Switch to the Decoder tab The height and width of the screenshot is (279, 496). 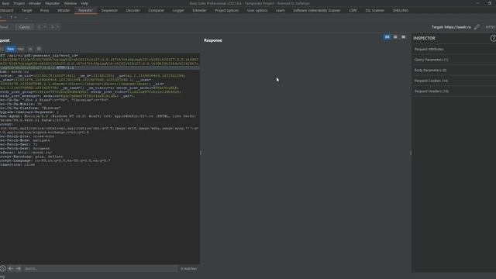click(133, 10)
